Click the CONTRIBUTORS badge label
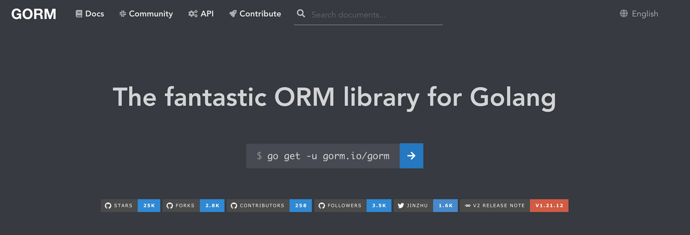The height and width of the screenshot is (235, 690). [x=262, y=206]
